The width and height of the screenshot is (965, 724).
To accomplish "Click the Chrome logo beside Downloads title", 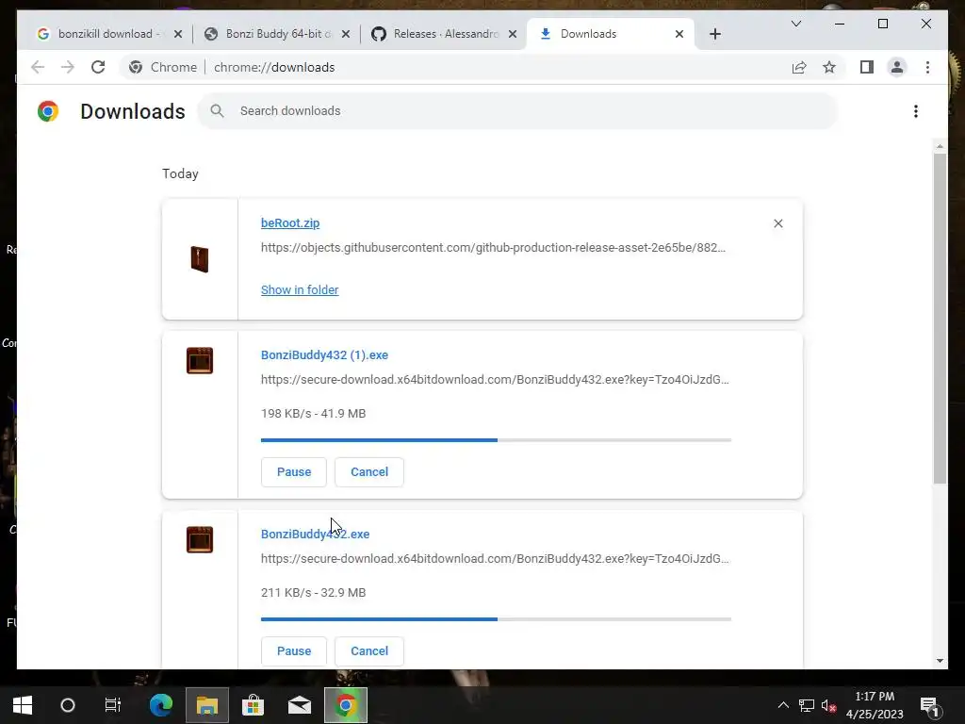I will coord(48,111).
